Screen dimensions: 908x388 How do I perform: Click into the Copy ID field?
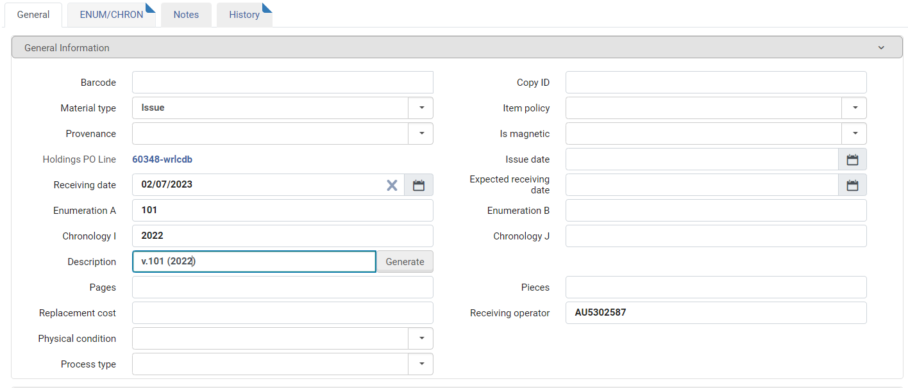[716, 83]
